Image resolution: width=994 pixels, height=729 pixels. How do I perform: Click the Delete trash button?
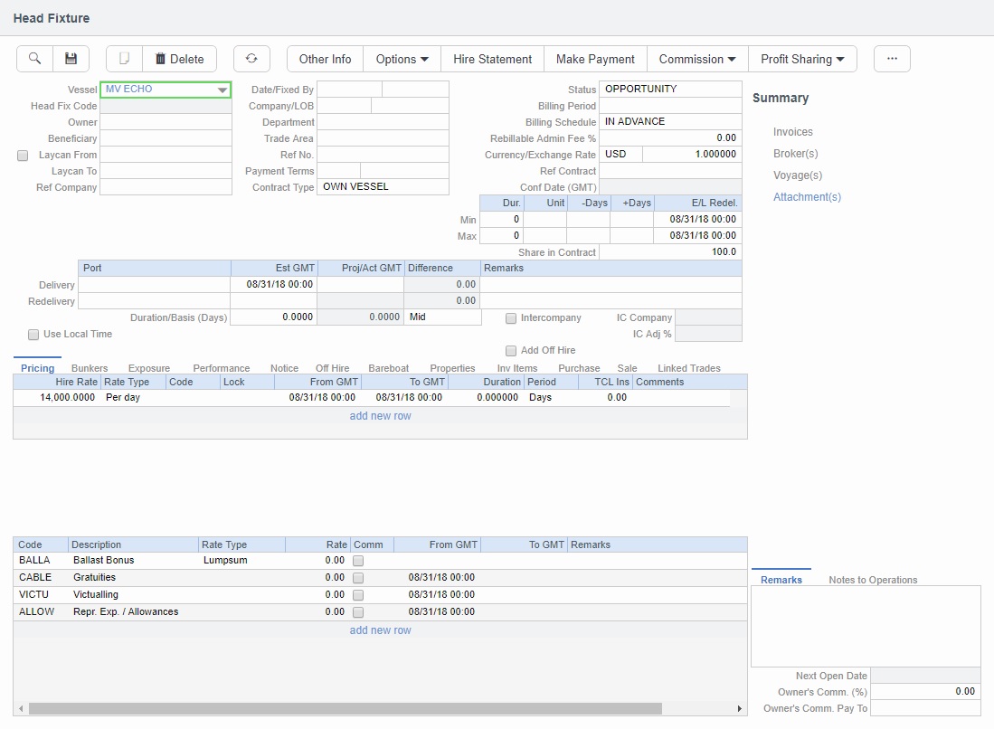pos(179,59)
